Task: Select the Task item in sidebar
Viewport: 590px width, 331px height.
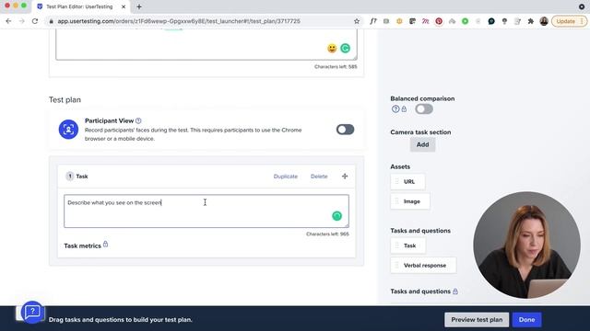Action: pyautogui.click(x=408, y=245)
